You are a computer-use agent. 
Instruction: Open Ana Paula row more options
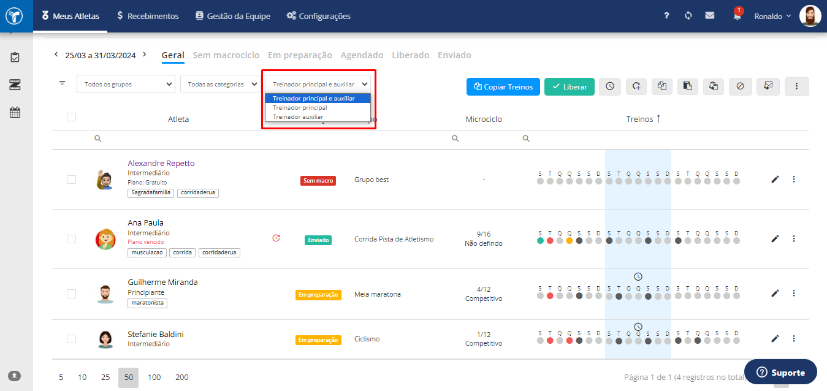click(x=794, y=238)
